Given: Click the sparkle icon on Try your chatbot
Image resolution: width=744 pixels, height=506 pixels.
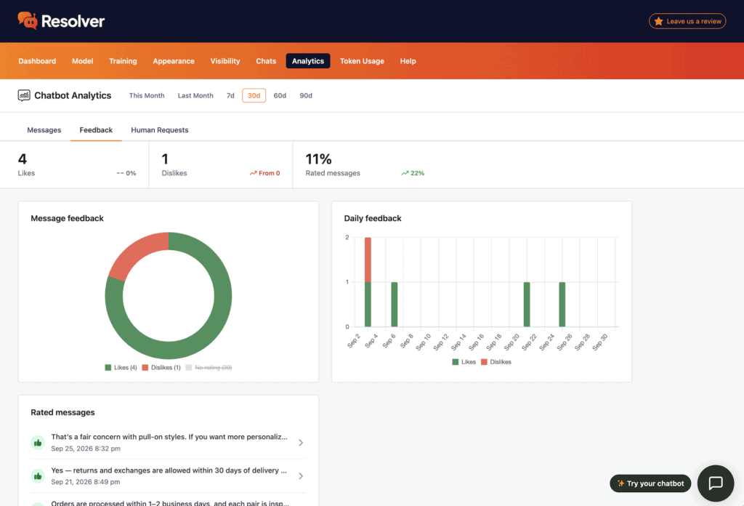Looking at the screenshot, I should 620,483.
